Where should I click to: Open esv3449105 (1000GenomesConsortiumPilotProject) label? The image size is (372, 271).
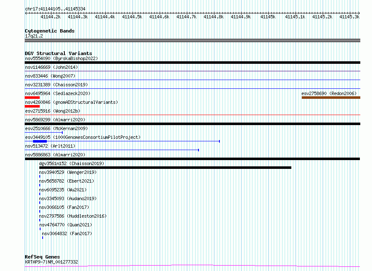83,137
